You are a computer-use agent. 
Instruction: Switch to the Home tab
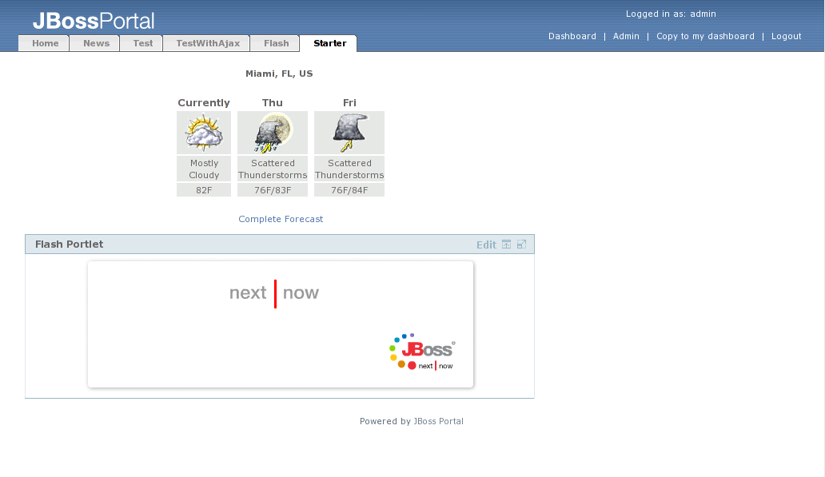[x=46, y=43]
